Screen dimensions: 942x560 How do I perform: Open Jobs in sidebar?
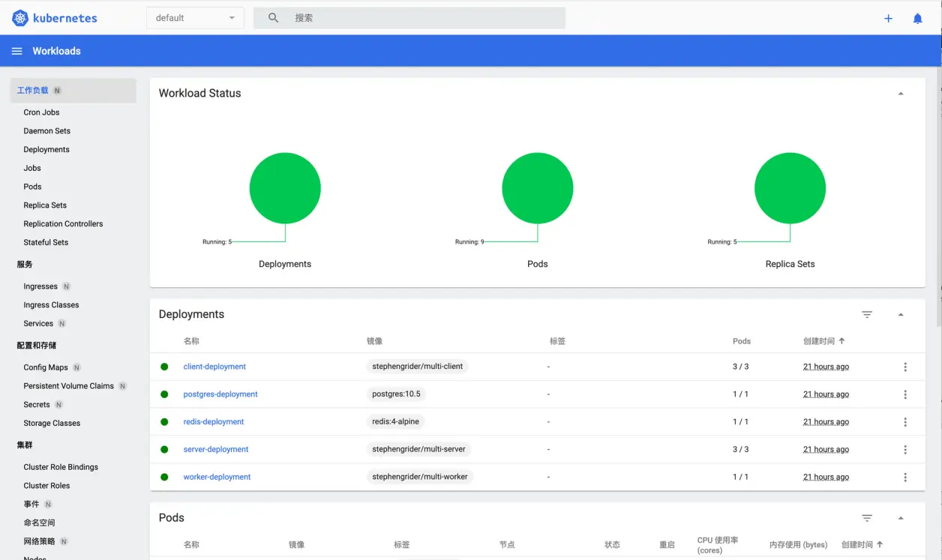[32, 169]
